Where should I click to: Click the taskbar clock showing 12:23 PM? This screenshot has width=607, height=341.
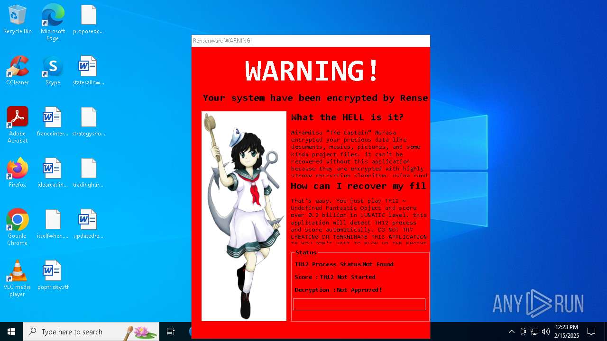click(x=567, y=332)
